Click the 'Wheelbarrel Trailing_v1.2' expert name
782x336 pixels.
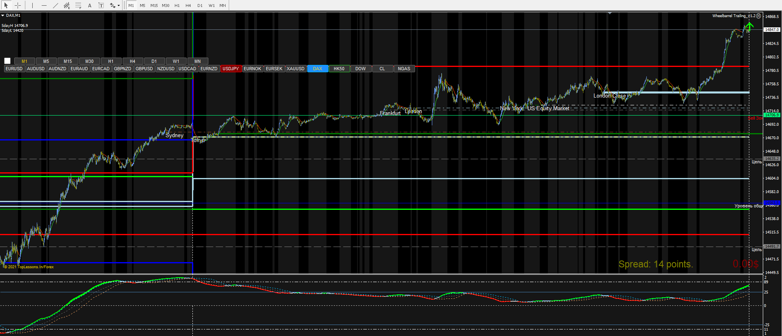pos(734,16)
